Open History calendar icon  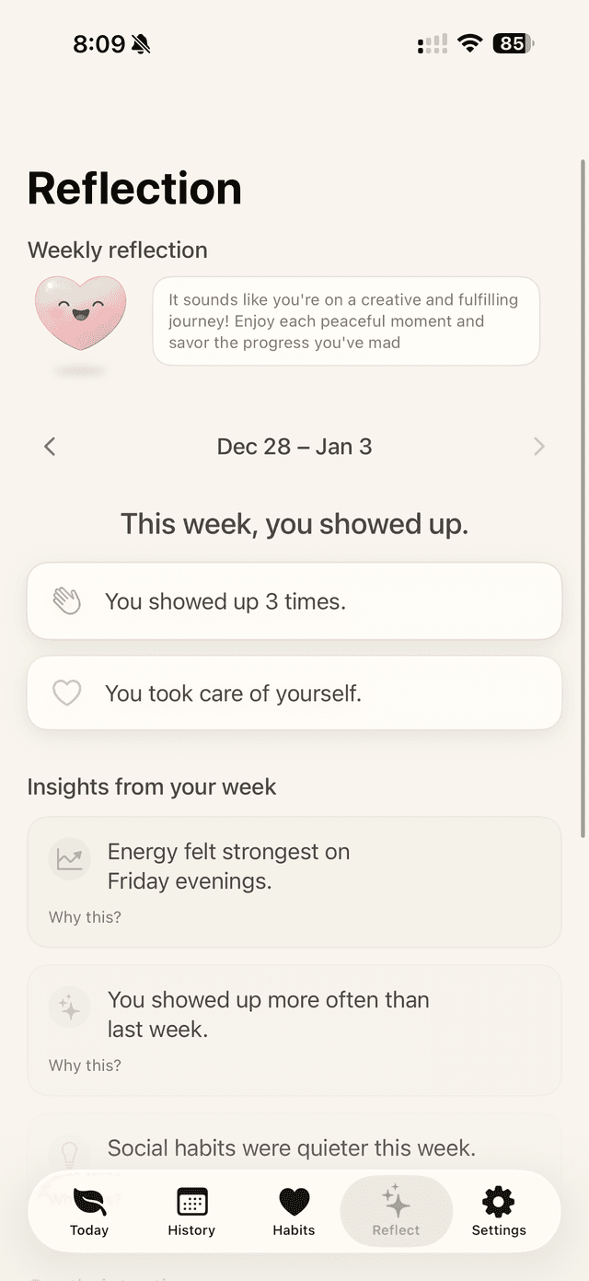pyautogui.click(x=191, y=1202)
